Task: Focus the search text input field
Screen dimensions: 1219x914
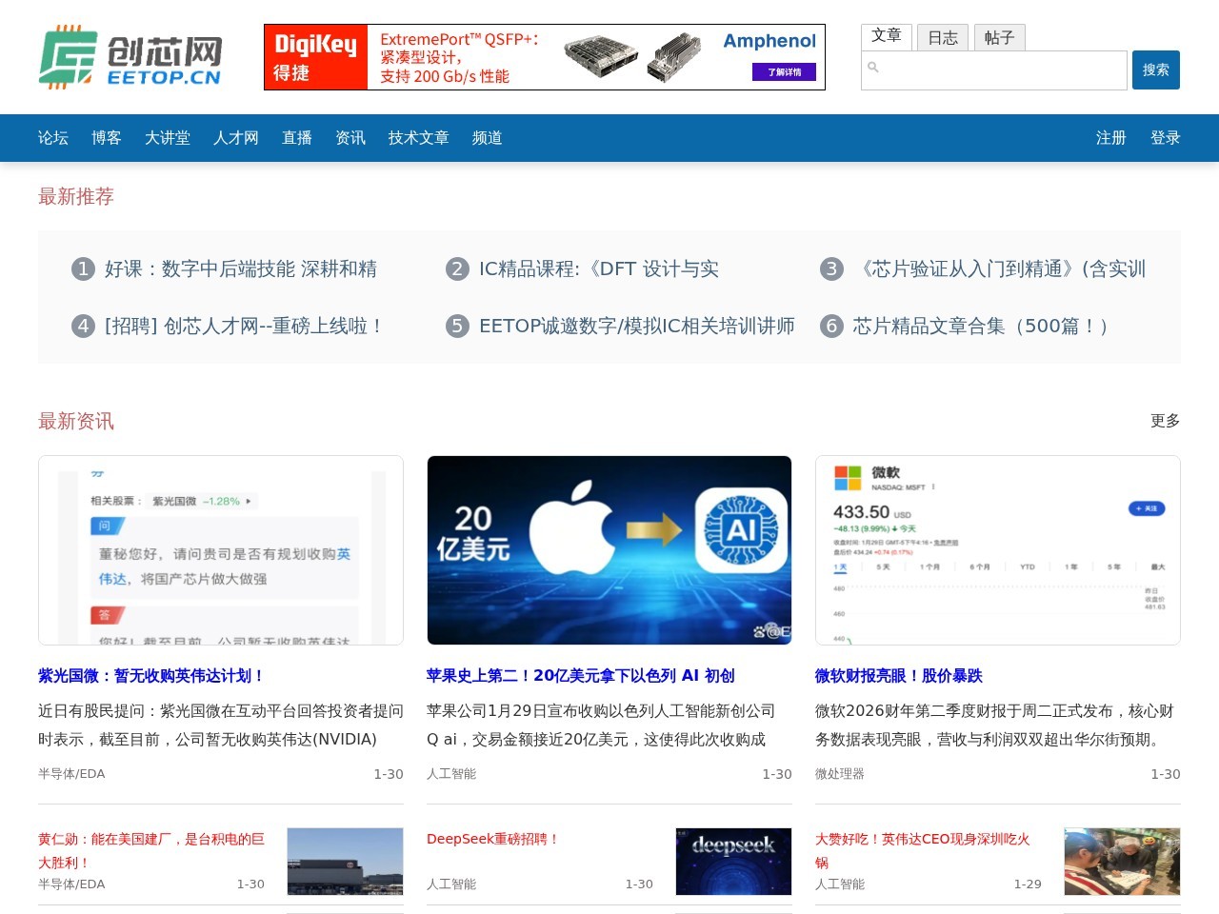Action: (x=1000, y=70)
